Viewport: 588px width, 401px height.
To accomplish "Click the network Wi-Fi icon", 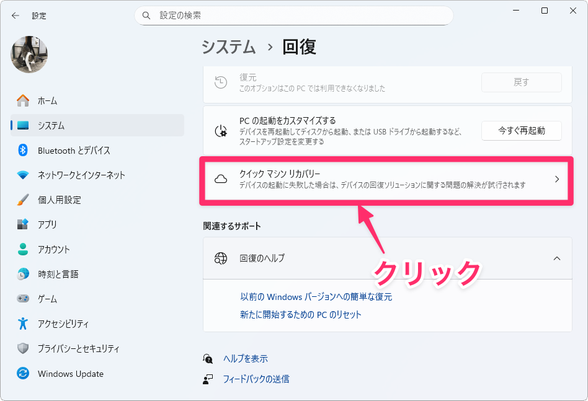I will [23, 175].
